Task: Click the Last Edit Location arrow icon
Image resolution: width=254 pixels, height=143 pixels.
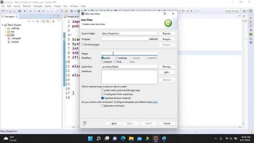Action: tap(183, 11)
